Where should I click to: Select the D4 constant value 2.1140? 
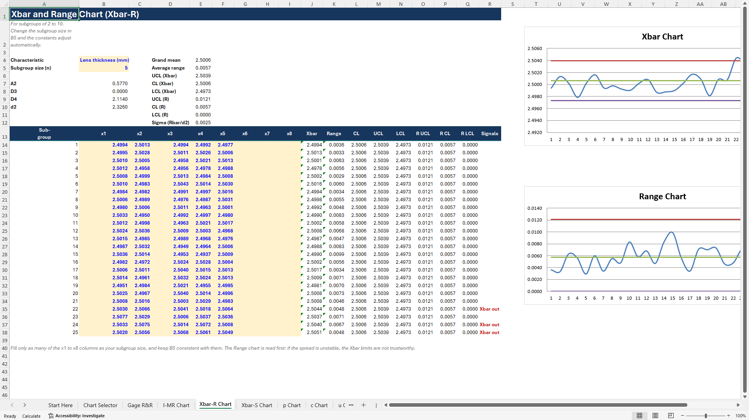[120, 99]
